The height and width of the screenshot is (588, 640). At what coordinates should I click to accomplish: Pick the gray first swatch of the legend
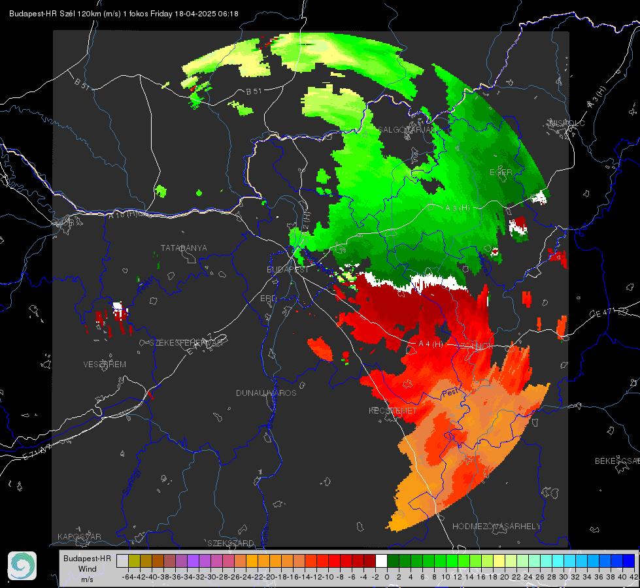coord(122,561)
